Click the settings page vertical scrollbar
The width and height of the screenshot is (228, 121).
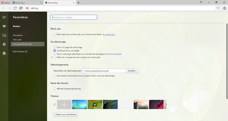click(227, 61)
